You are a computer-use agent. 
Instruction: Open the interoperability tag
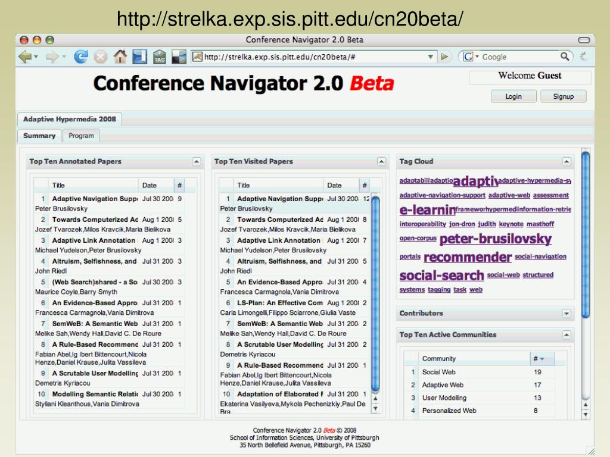(422, 224)
